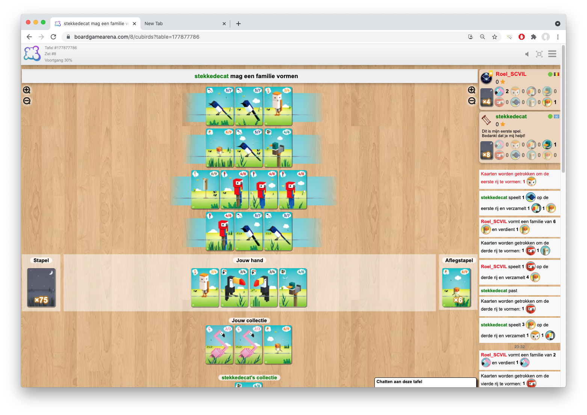Go forward in browser history
The image size is (587, 415).
pyautogui.click(x=41, y=37)
